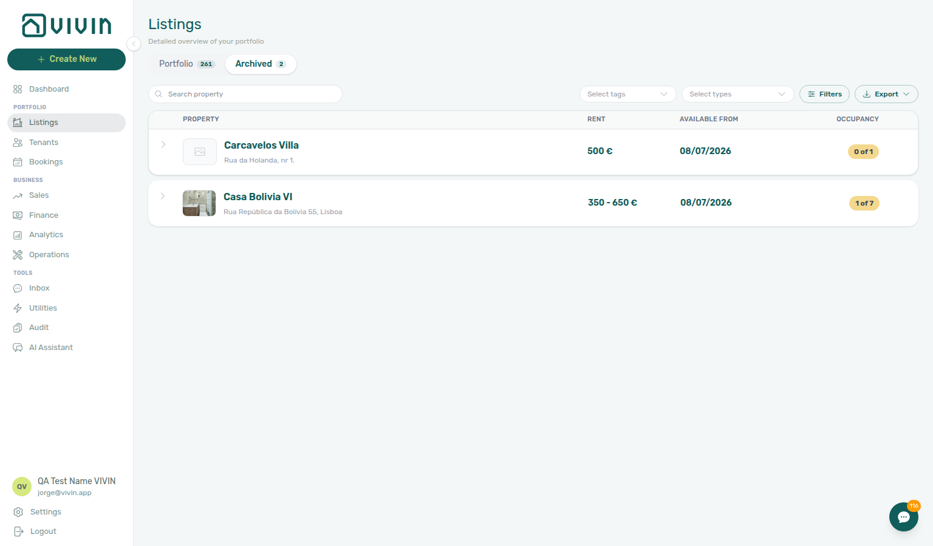Click the Rua da Holanda address
This screenshot has width=933, height=546.
[259, 161]
